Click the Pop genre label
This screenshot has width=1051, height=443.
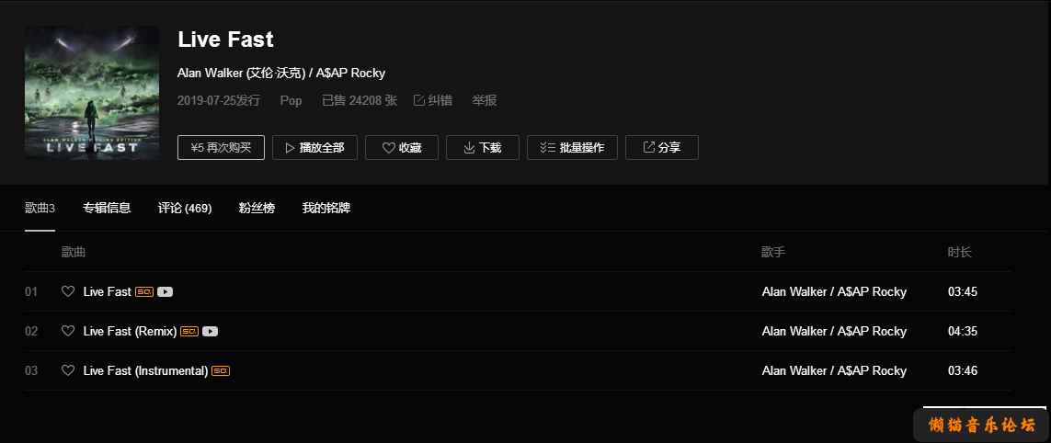click(x=291, y=100)
